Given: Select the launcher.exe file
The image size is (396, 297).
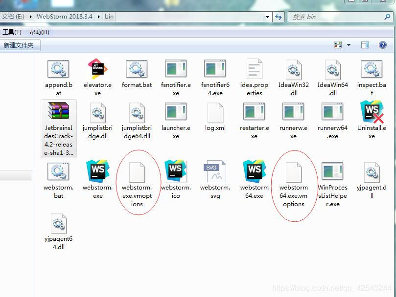Looking at the screenshot, I should (176, 121).
